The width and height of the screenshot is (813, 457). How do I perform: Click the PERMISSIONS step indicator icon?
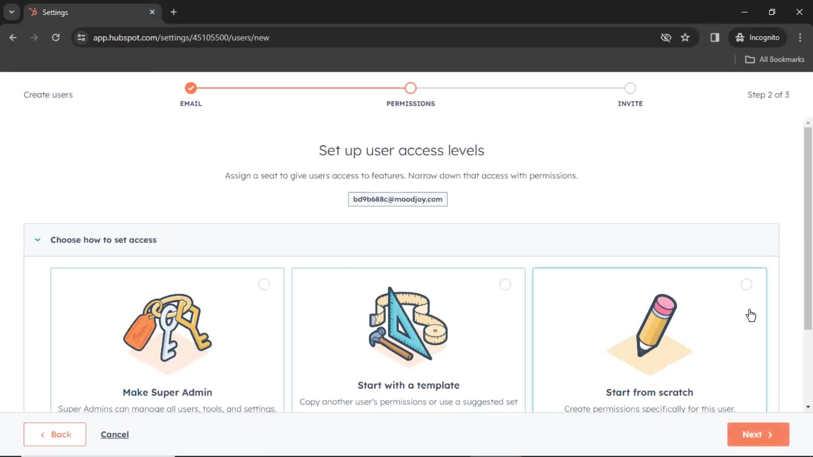click(410, 88)
